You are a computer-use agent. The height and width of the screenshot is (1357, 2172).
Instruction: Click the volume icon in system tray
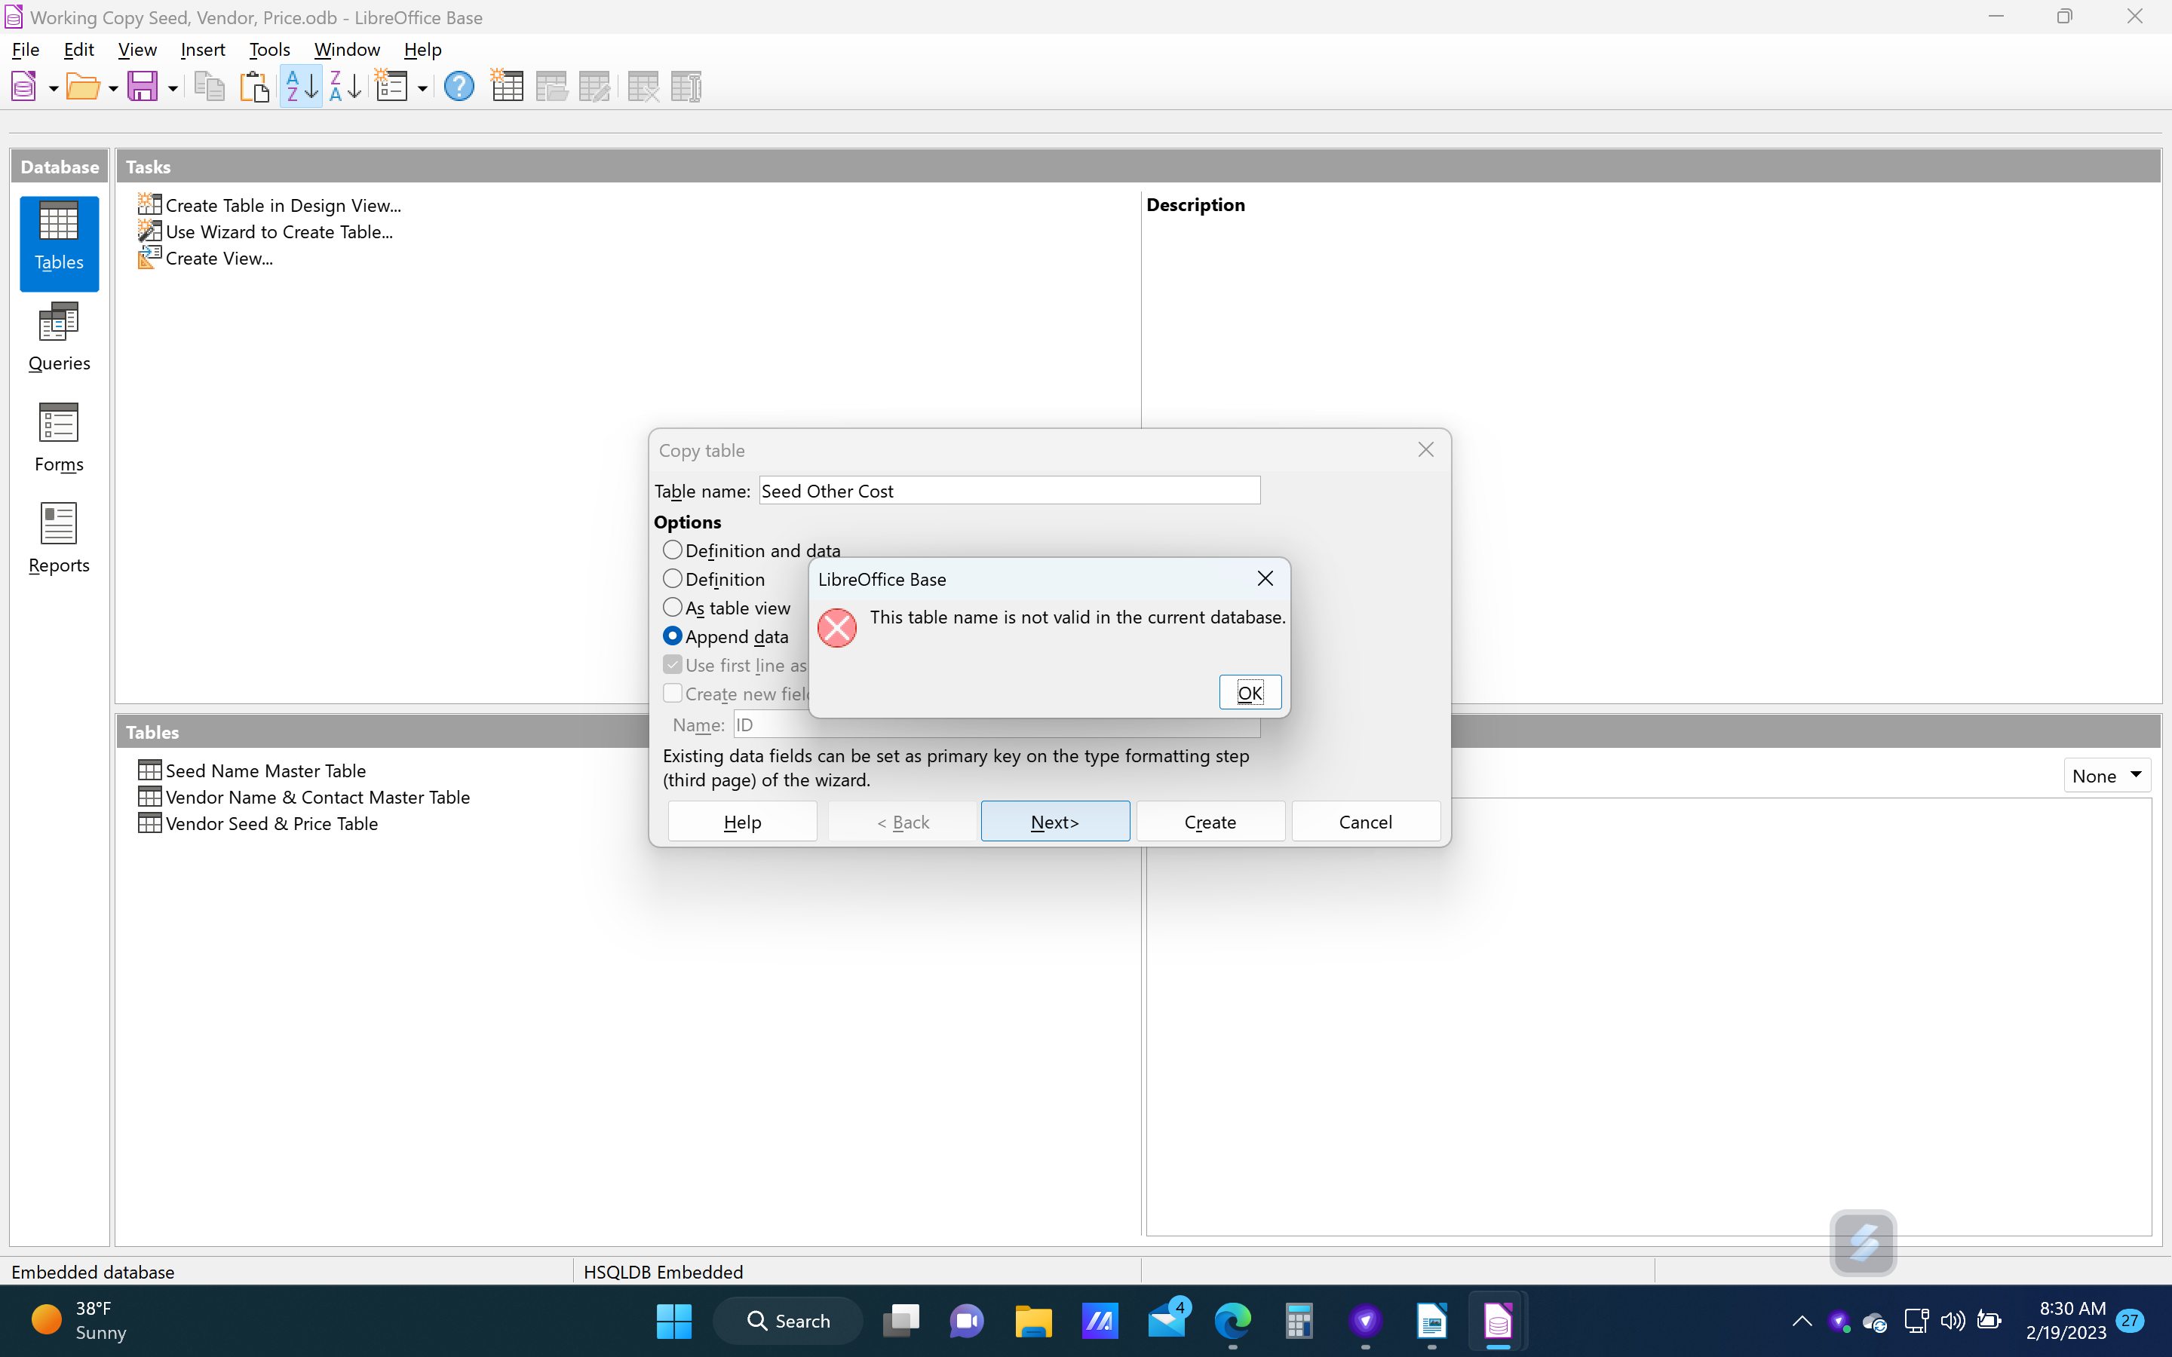point(1952,1321)
